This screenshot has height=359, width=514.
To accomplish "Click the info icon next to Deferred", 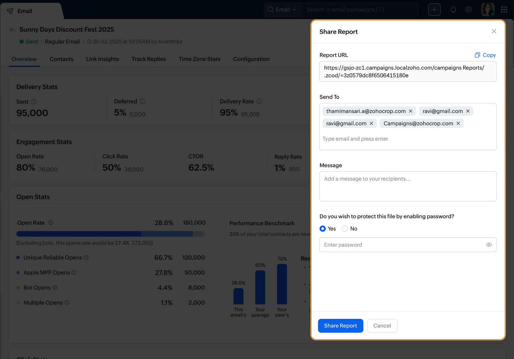I will 142,101.
